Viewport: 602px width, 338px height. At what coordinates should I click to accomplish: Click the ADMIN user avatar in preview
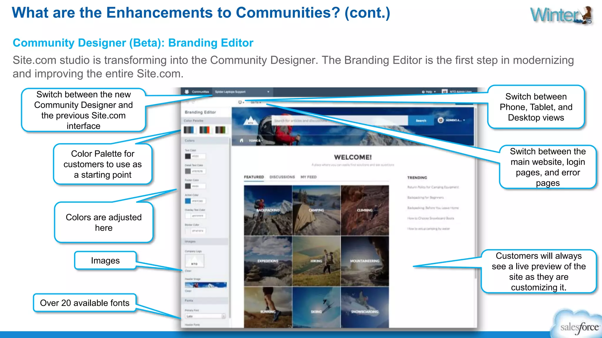440,120
